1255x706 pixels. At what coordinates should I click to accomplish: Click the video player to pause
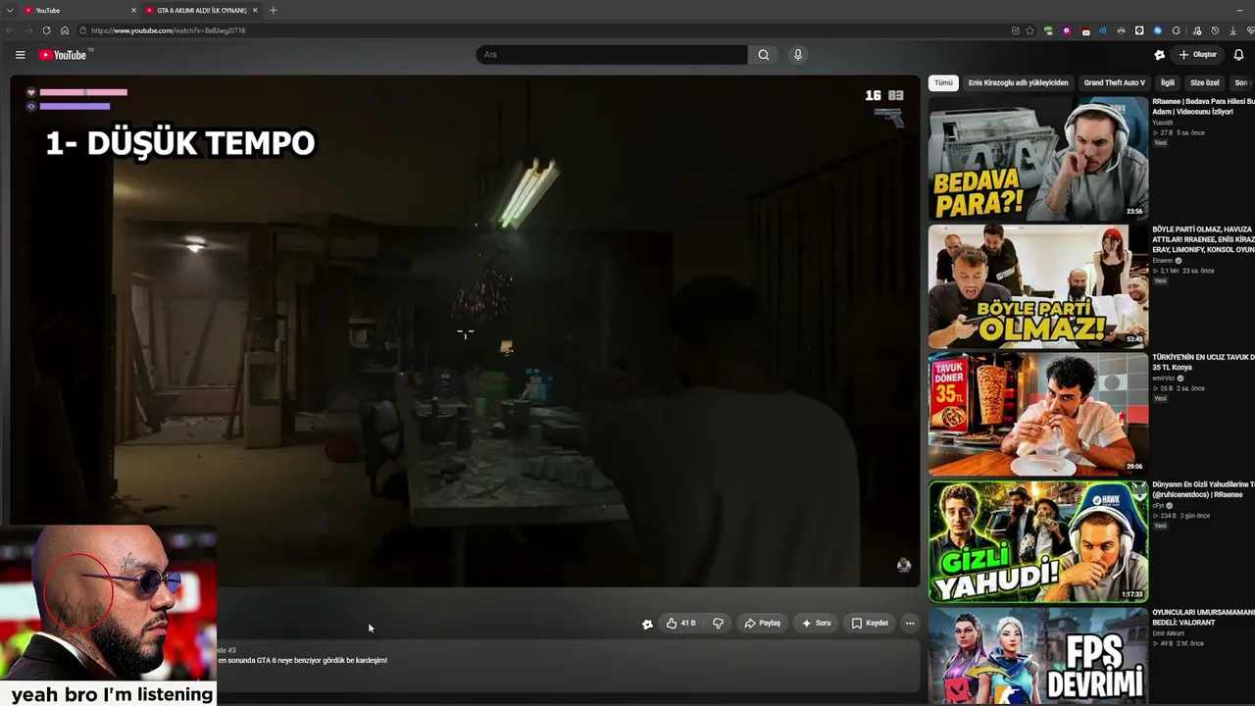coord(466,331)
